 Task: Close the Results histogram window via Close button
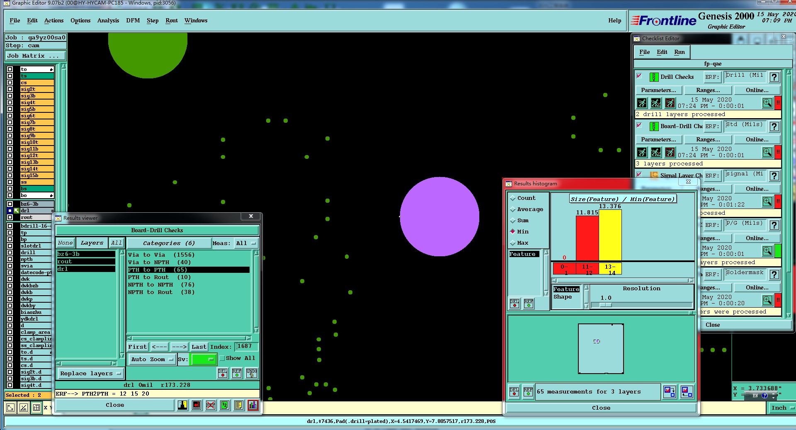pyautogui.click(x=601, y=408)
